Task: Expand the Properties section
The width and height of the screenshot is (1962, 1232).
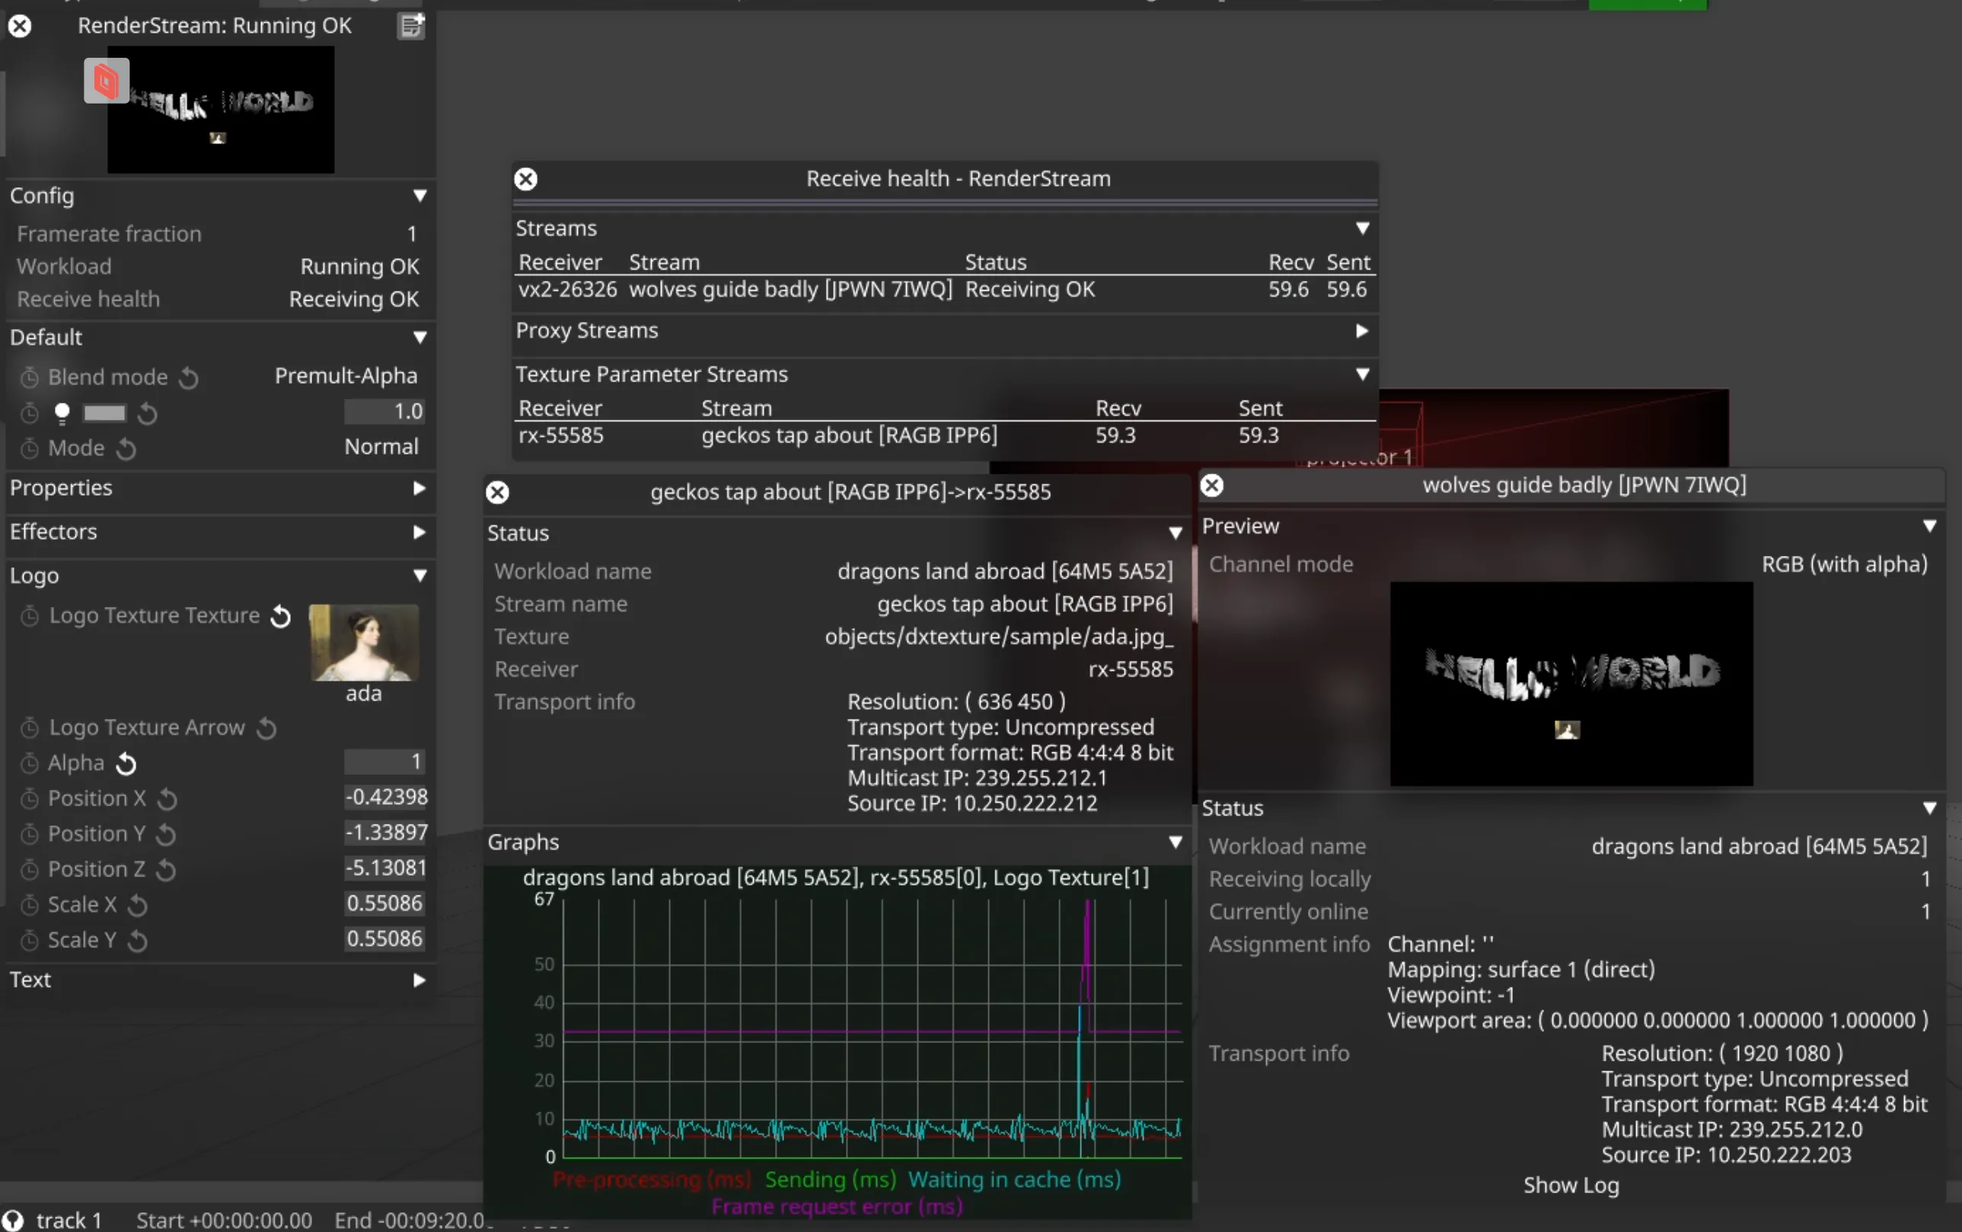Action: (419, 488)
